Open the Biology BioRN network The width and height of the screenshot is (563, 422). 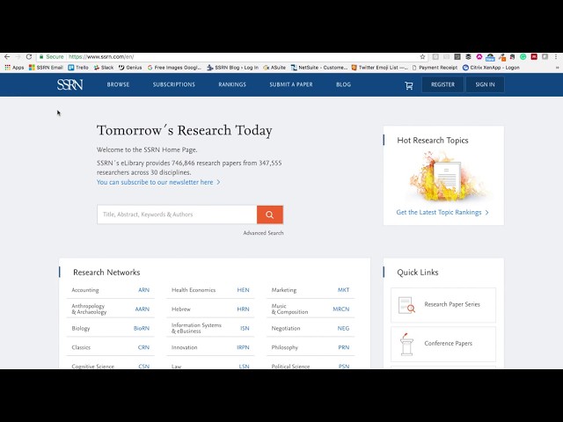tap(111, 328)
